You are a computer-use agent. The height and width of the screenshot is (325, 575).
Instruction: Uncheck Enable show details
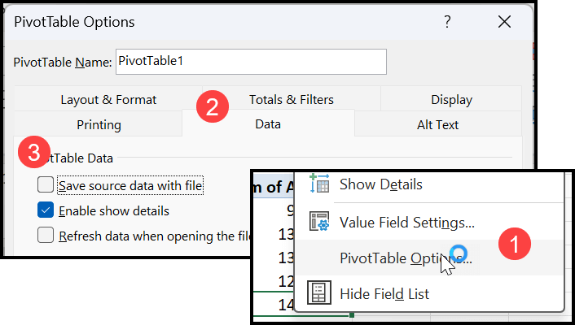coord(46,210)
